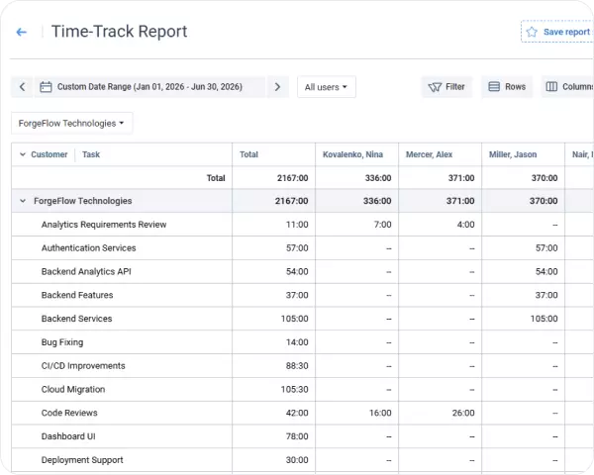Select the Deployment Support task

82,460
